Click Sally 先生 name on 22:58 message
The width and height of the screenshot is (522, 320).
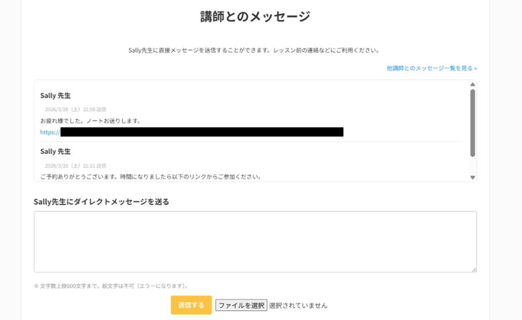pos(56,95)
